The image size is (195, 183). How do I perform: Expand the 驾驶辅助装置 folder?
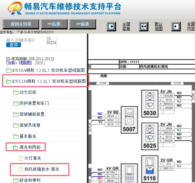tap(29, 114)
